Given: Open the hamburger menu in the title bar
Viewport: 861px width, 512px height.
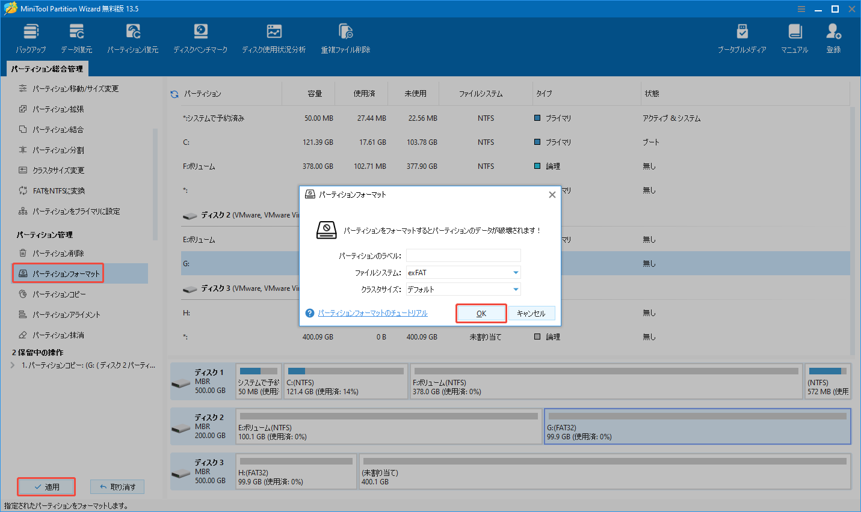Looking at the screenshot, I should point(801,8).
